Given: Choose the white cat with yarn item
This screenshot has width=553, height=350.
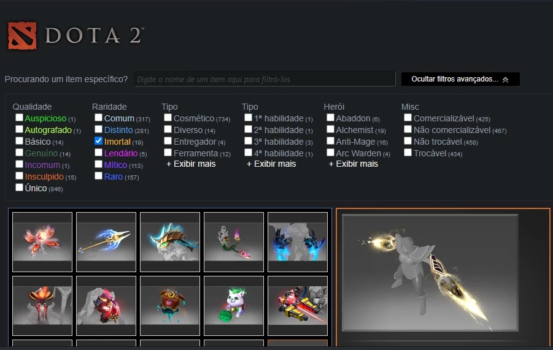Looking at the screenshot, I should coord(234,306).
